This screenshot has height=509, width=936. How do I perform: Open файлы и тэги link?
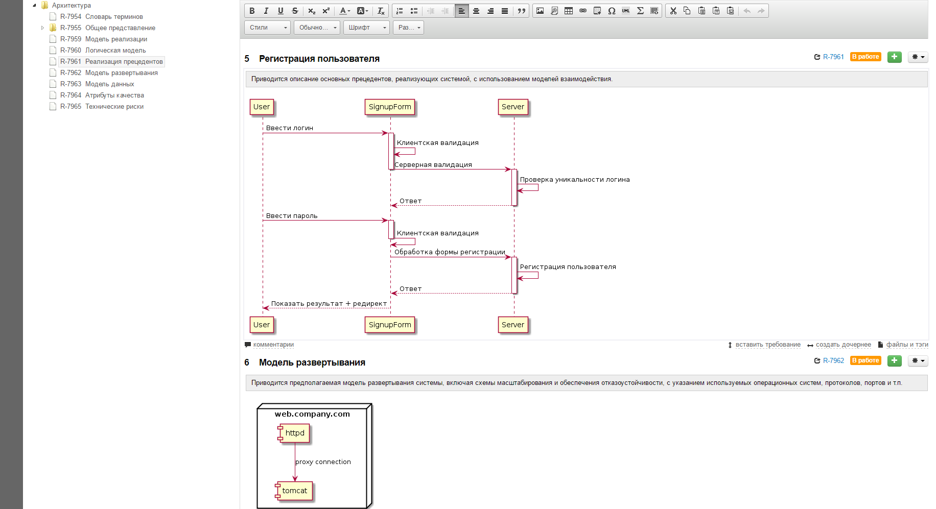click(x=907, y=345)
